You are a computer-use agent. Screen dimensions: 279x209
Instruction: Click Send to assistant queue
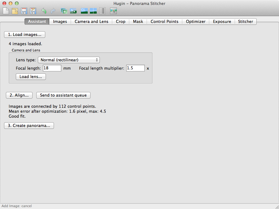pos(63,95)
